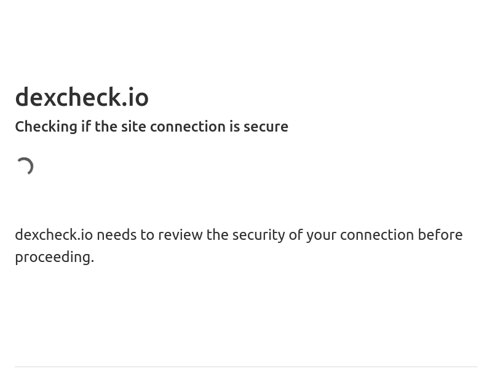
Task: Click the word 'needs' in the paragraph
Action: coord(117,235)
